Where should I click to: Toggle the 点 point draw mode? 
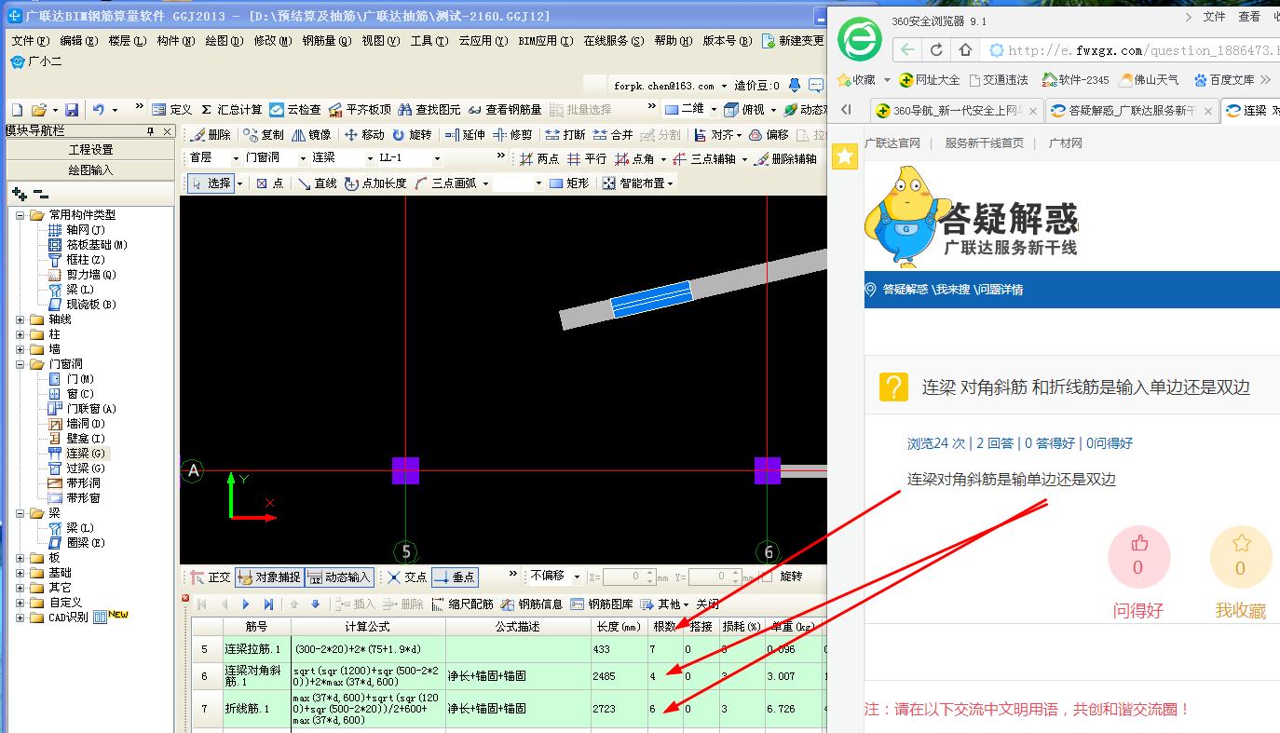pyautogui.click(x=269, y=183)
